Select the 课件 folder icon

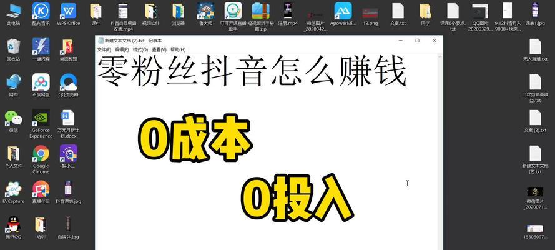[x=96, y=14]
